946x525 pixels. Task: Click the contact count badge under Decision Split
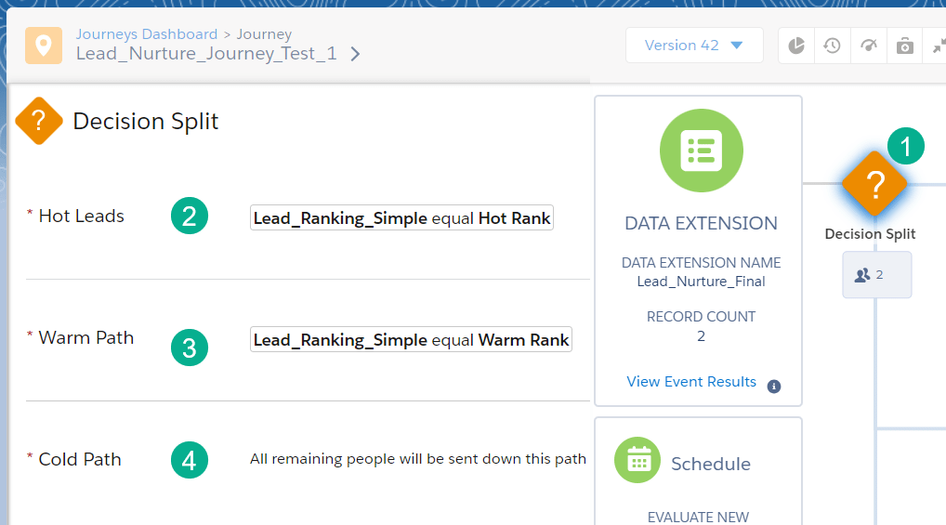click(x=876, y=275)
